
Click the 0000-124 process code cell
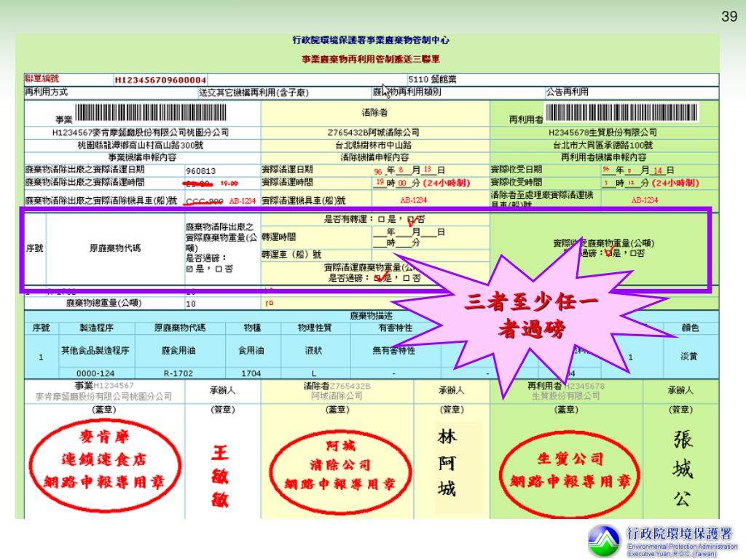(x=95, y=373)
